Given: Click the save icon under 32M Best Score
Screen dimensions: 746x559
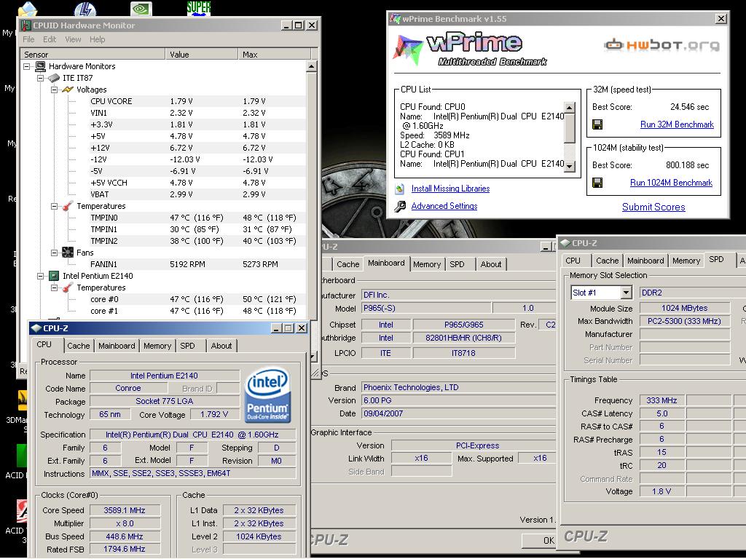Looking at the screenshot, I should [597, 124].
